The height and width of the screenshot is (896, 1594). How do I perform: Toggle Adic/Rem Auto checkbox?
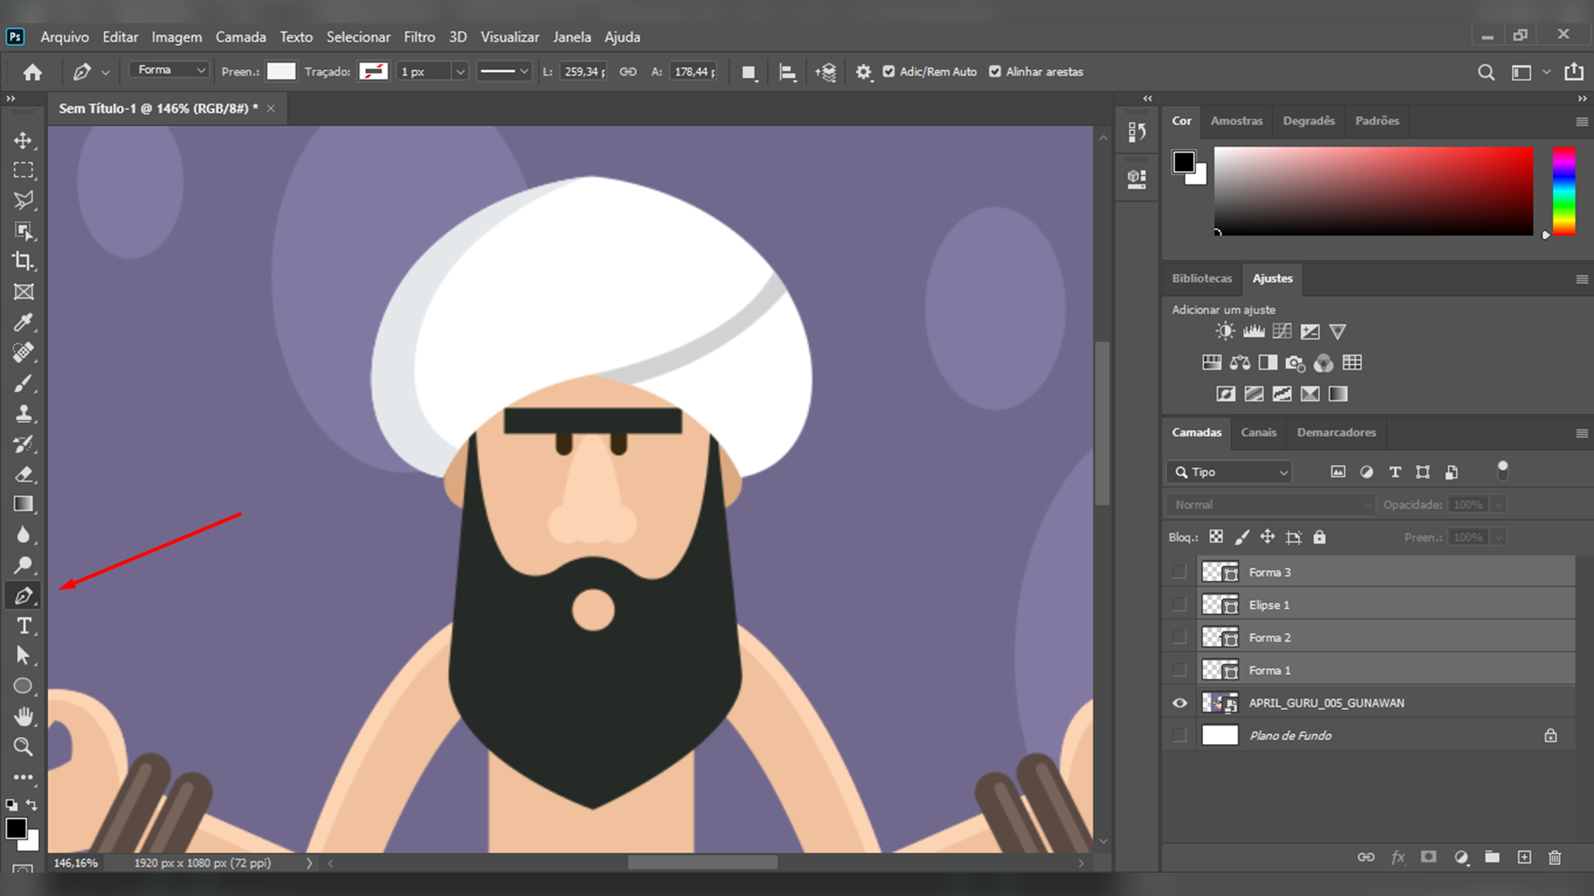[x=888, y=72]
